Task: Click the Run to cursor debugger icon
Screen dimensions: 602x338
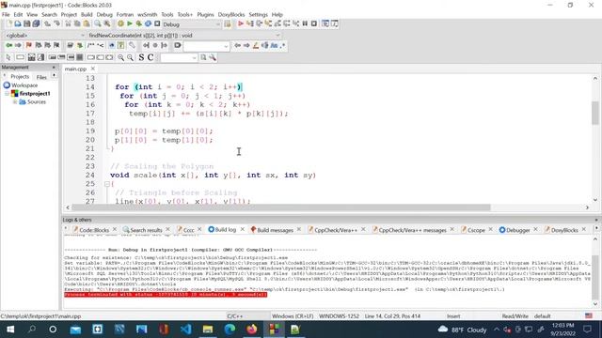Action: (250, 23)
